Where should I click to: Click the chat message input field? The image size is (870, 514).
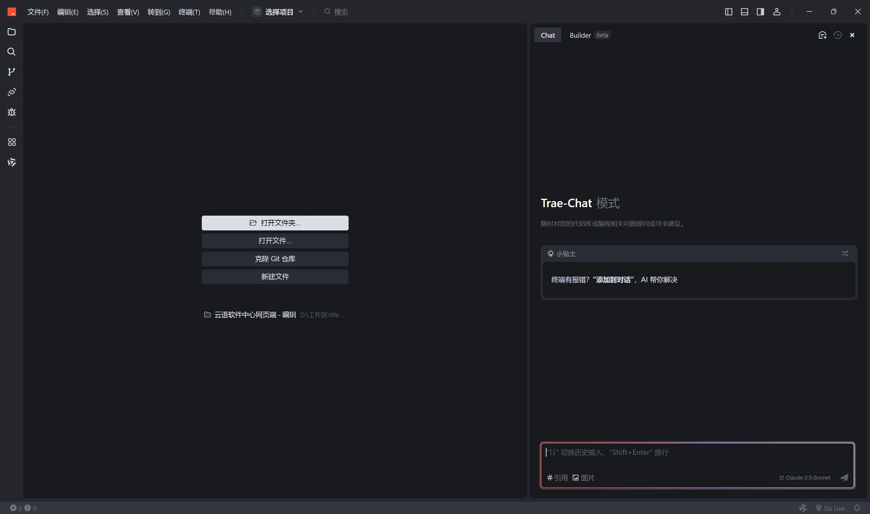pos(697,451)
